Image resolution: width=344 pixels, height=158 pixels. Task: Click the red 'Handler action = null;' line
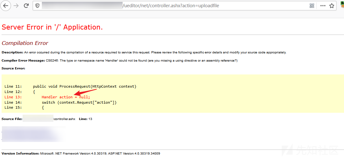click(66, 97)
